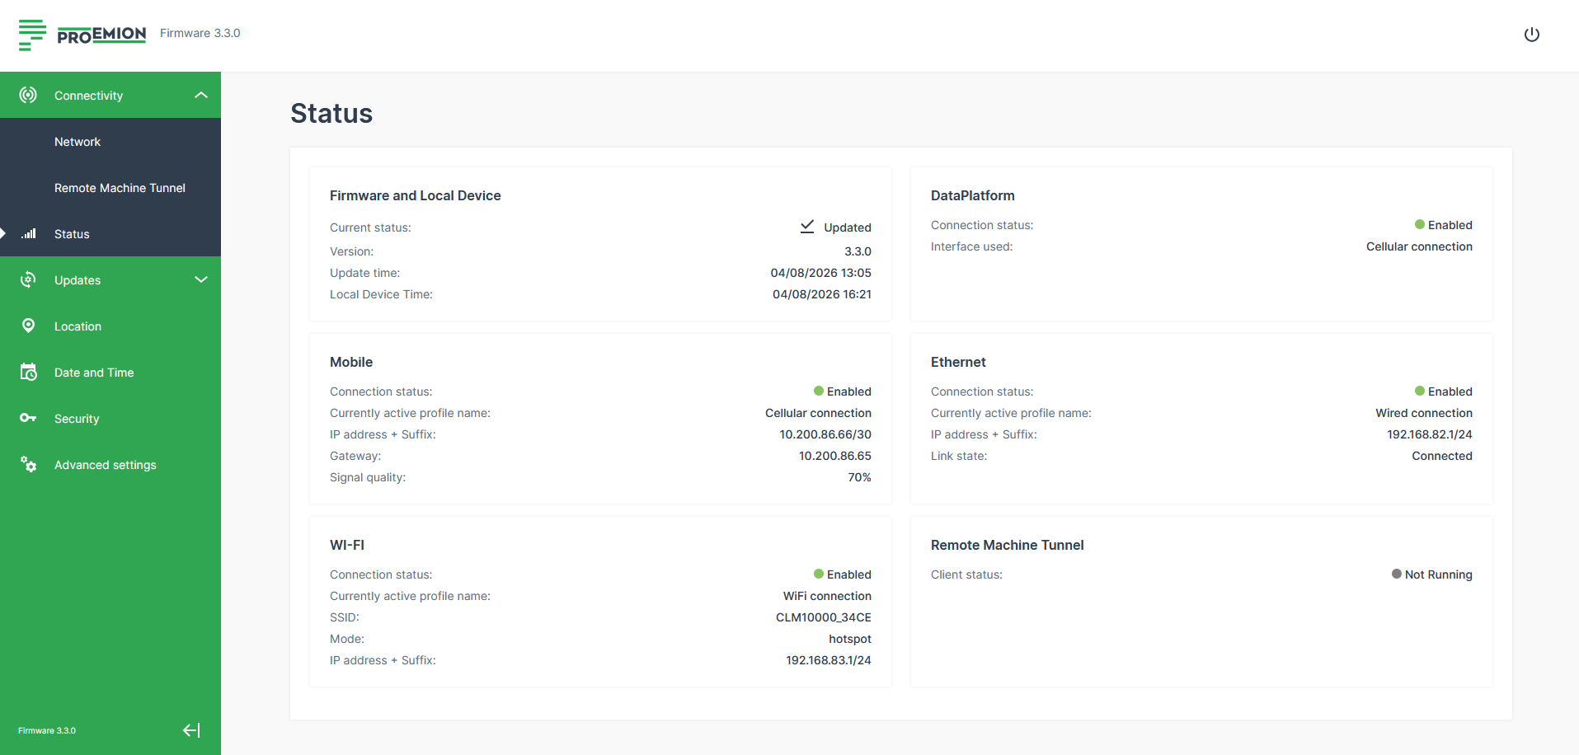Collapse the Connectivity section chevron
Viewport: 1579px width, 755px height.
200,96
